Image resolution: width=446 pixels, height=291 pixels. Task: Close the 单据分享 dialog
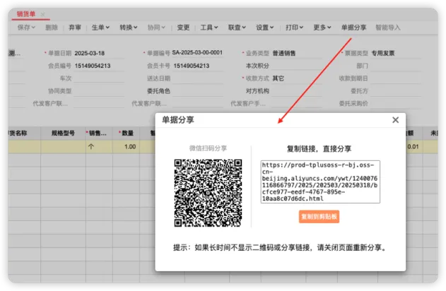coord(395,120)
